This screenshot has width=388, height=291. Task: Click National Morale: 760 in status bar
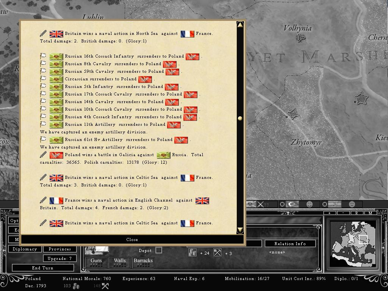point(87,278)
